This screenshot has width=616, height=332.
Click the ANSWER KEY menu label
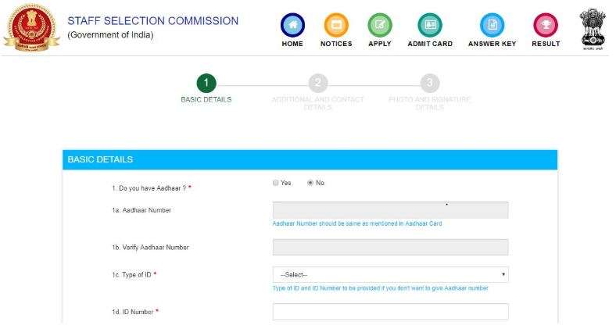(492, 44)
